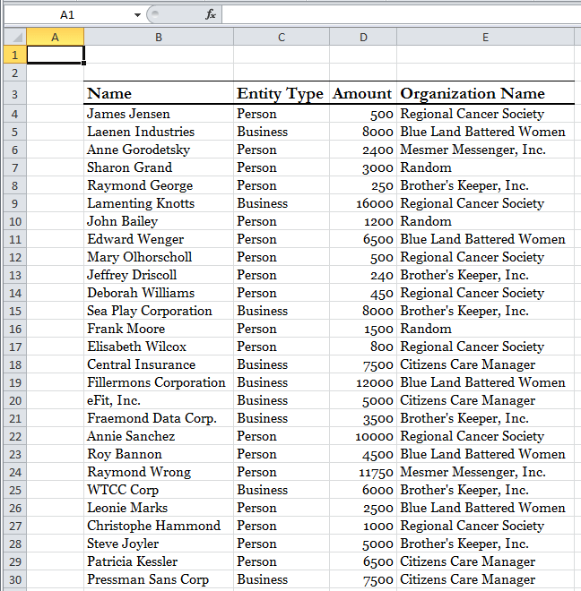Select row 18 header
This screenshot has height=591, width=581.
(x=15, y=364)
